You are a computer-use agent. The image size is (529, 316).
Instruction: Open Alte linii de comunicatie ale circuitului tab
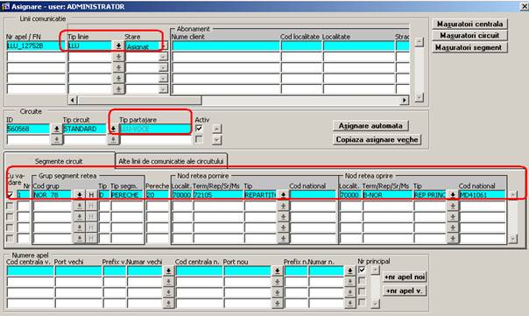point(171,161)
